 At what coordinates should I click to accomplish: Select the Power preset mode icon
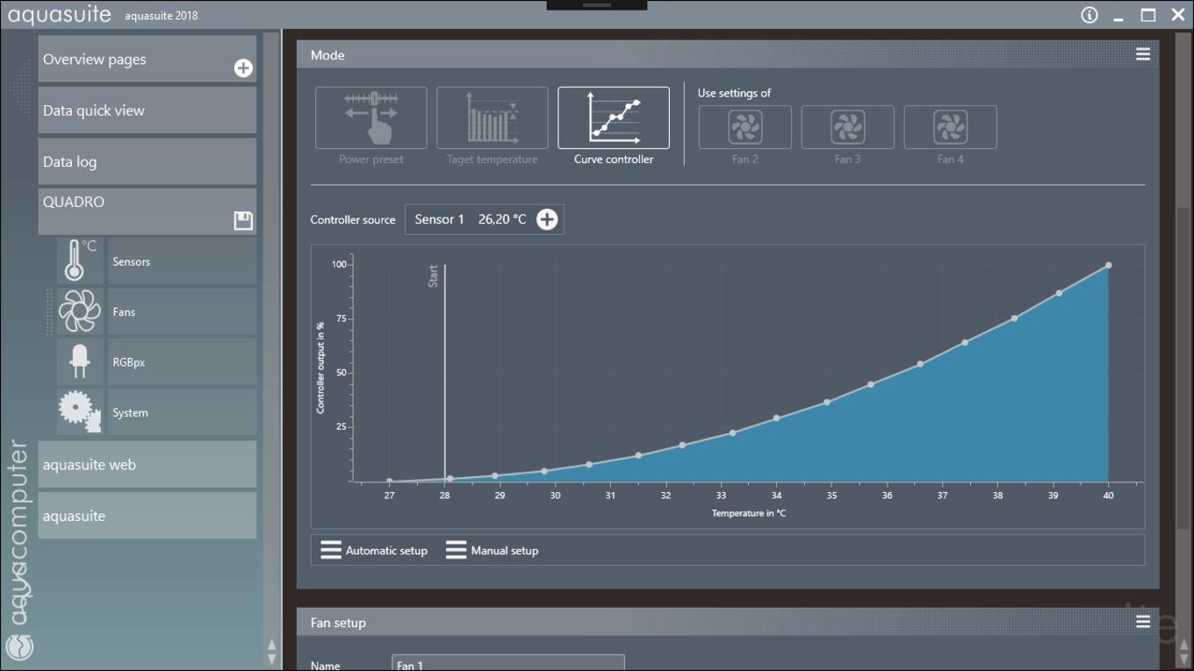tap(371, 118)
